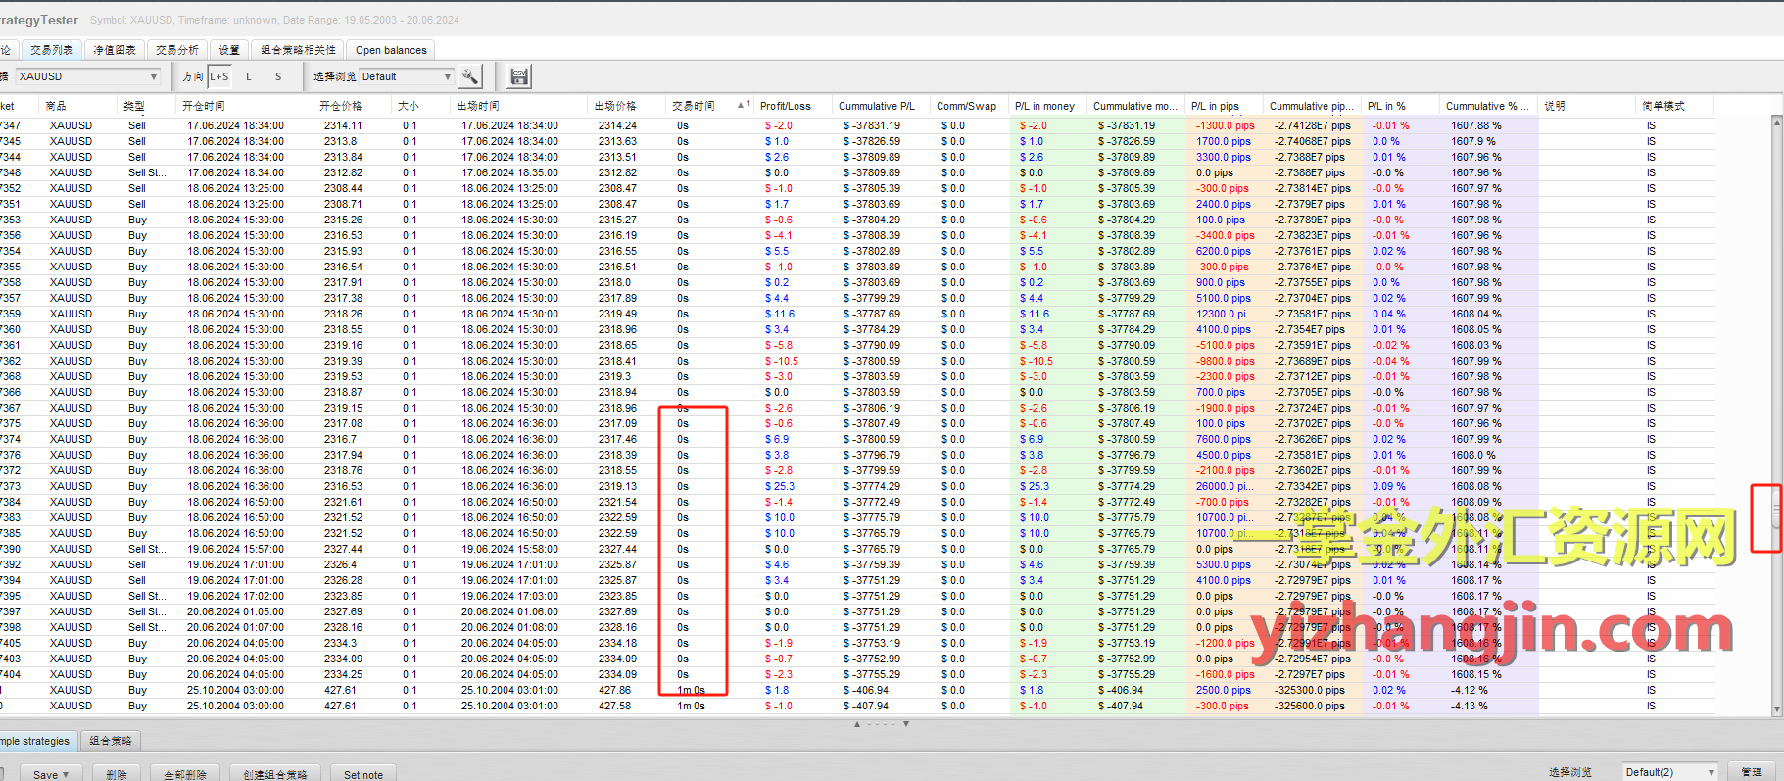Select the cell -4.12 %
This screenshot has height=781, width=1784.
coord(1469,690)
